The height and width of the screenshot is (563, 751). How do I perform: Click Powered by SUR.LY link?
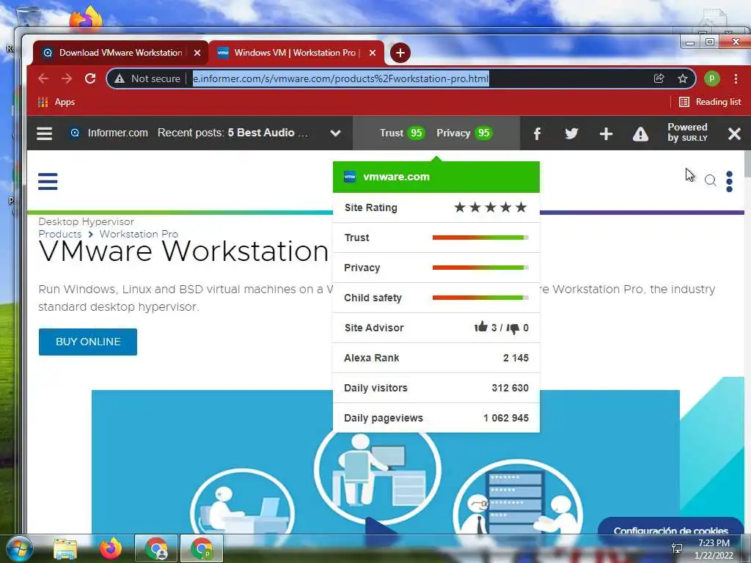click(687, 133)
